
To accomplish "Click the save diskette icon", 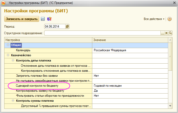I will (43, 19).
